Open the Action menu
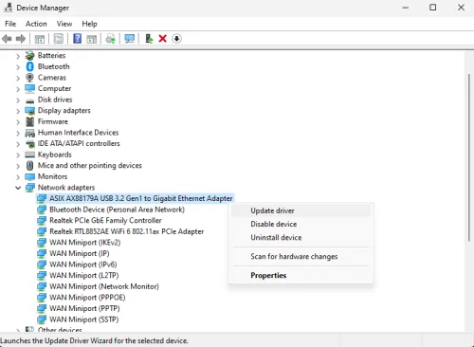The width and height of the screenshot is (474, 347). tap(36, 24)
